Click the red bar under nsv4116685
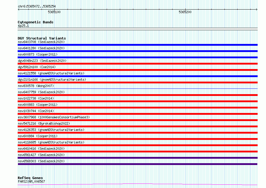 tap(137, 145)
